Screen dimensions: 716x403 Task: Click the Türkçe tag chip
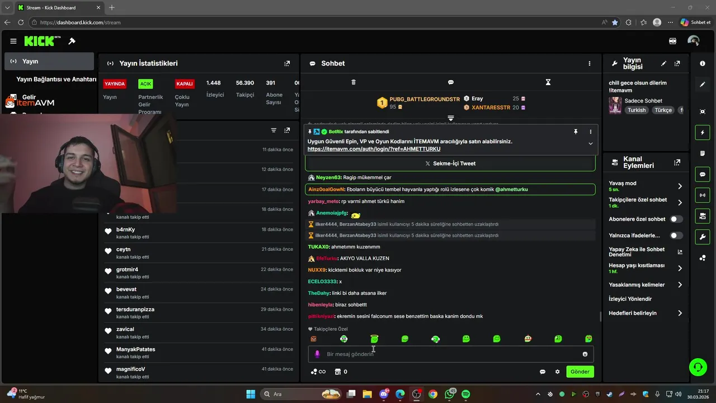663,110
